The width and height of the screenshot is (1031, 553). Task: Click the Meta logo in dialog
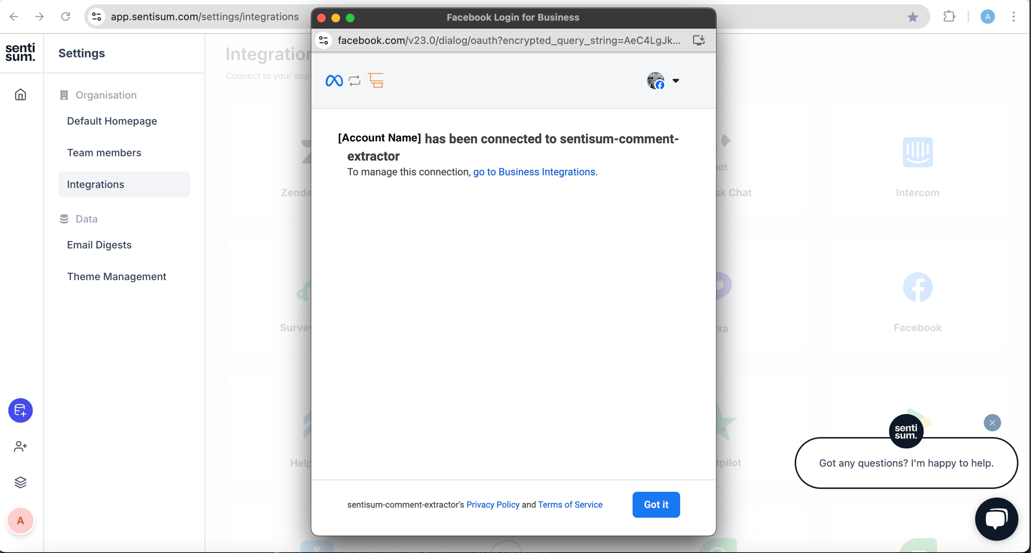pyautogui.click(x=334, y=80)
